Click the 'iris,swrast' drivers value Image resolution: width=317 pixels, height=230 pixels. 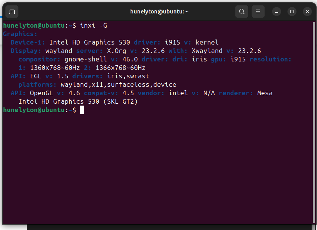coord(128,76)
